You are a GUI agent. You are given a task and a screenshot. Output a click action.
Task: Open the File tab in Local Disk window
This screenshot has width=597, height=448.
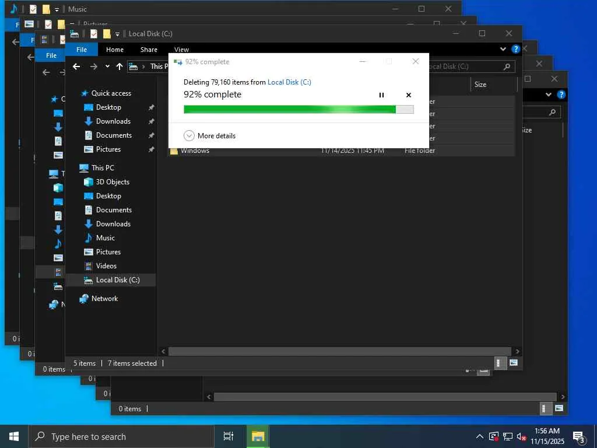tap(82, 50)
